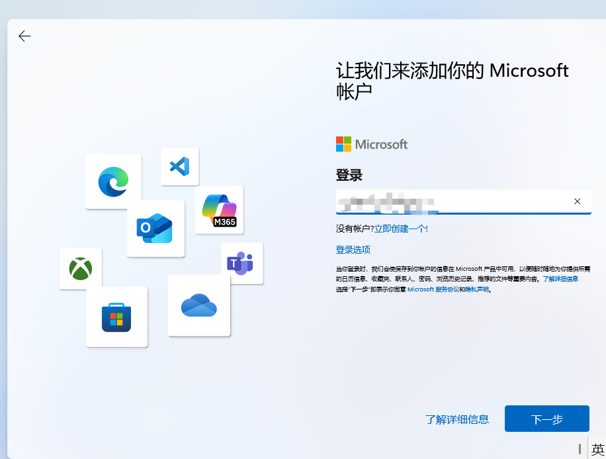
Task: Click the Microsoft logo above 登录
Action: tap(371, 144)
